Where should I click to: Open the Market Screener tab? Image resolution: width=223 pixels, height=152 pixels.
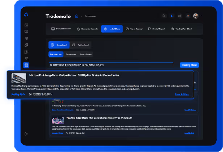click(61, 29)
